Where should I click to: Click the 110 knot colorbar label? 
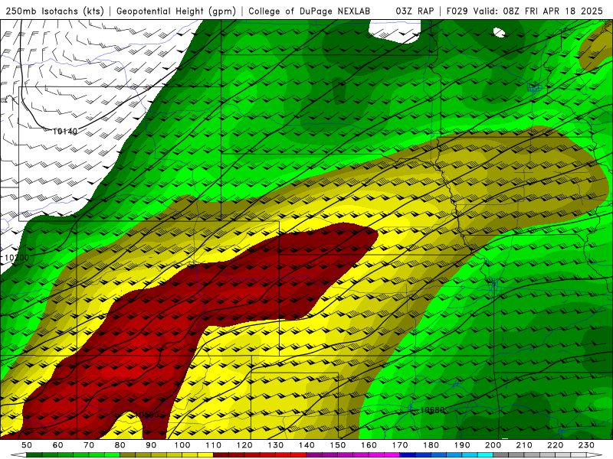pyautogui.click(x=213, y=445)
